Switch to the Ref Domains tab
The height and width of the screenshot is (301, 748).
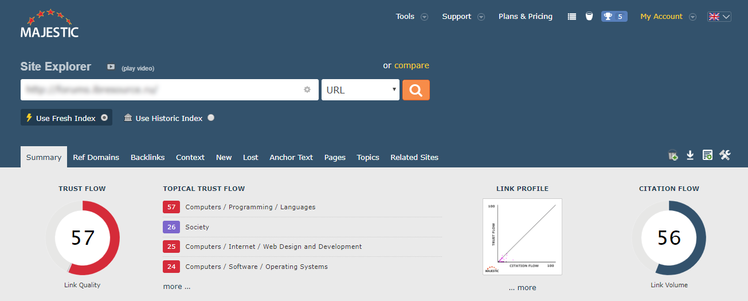96,157
